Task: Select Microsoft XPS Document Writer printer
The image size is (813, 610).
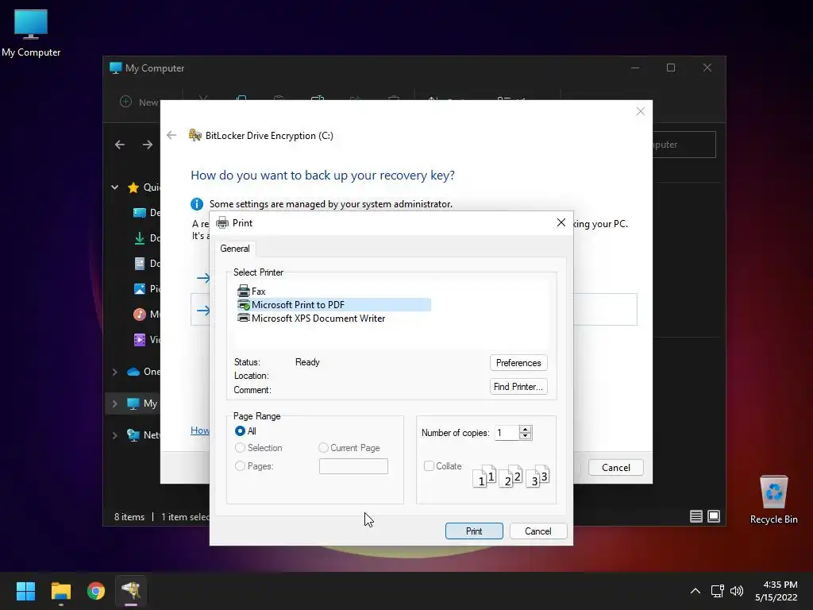Action: click(311, 318)
